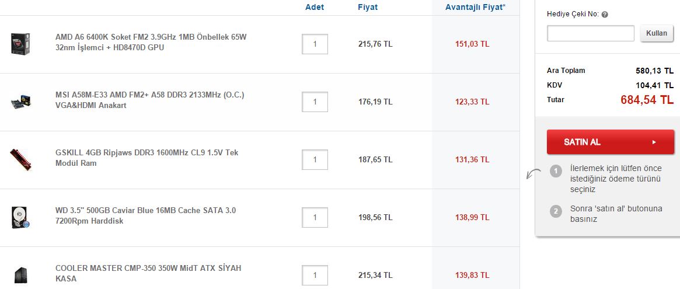
Task: Click the Cooler Master case thumbnail
Action: pos(20,275)
